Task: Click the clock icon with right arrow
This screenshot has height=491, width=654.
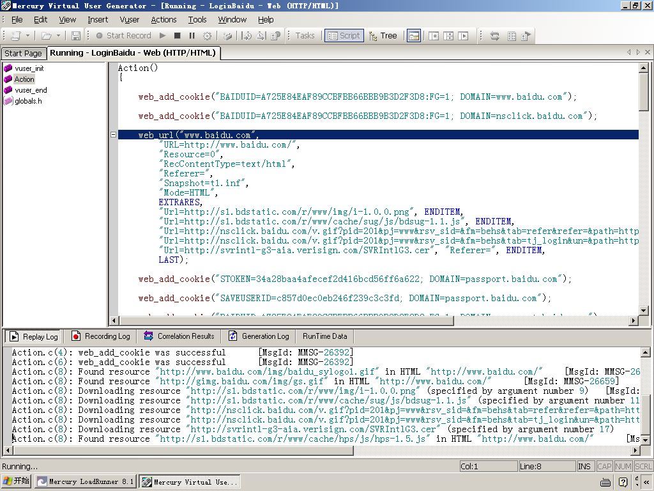Action: (x=247, y=36)
